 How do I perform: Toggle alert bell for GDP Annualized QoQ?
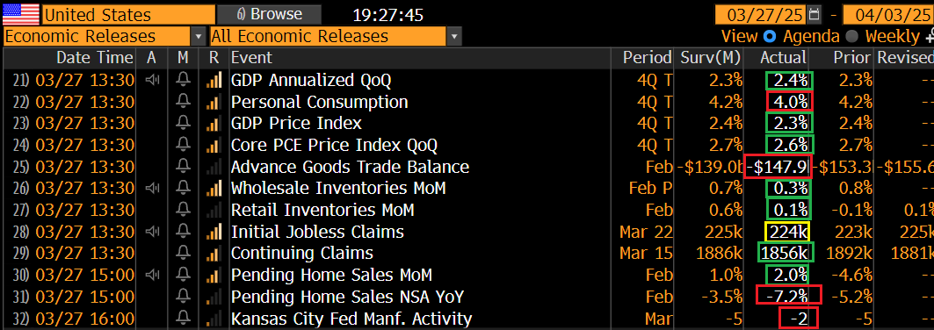coord(184,80)
